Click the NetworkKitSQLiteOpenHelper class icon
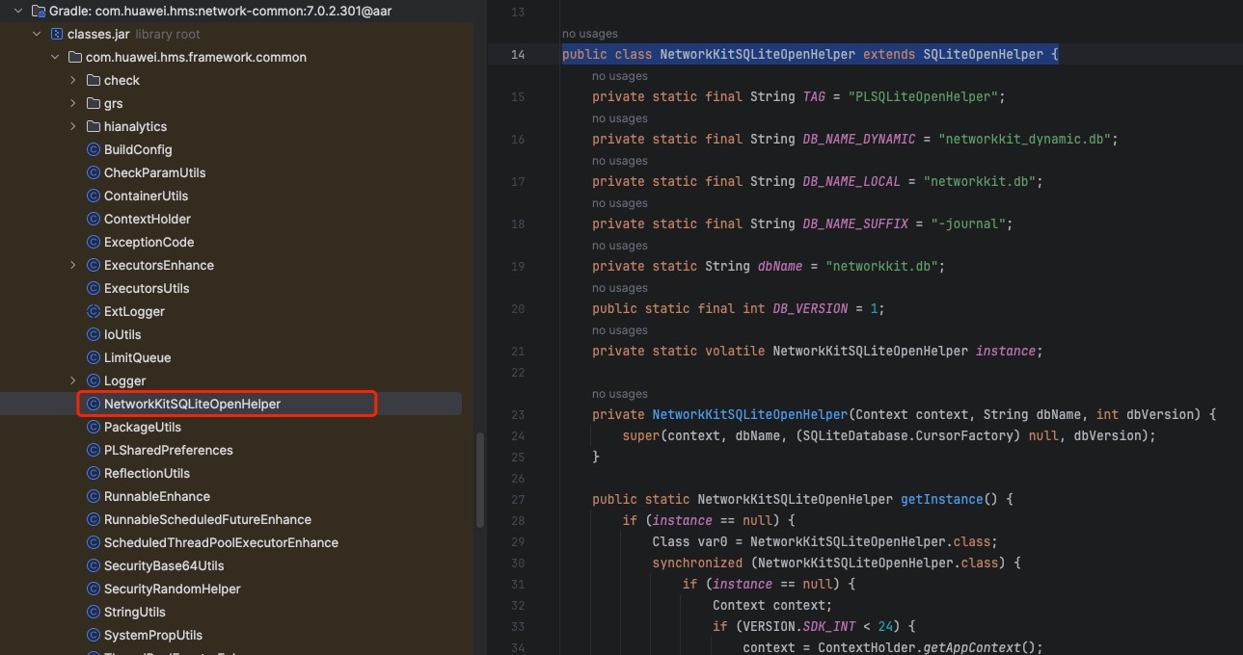 tap(94, 404)
